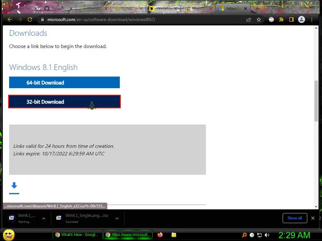Click the browser forward arrow
The height and width of the screenshot is (241, 322).
point(20,19)
